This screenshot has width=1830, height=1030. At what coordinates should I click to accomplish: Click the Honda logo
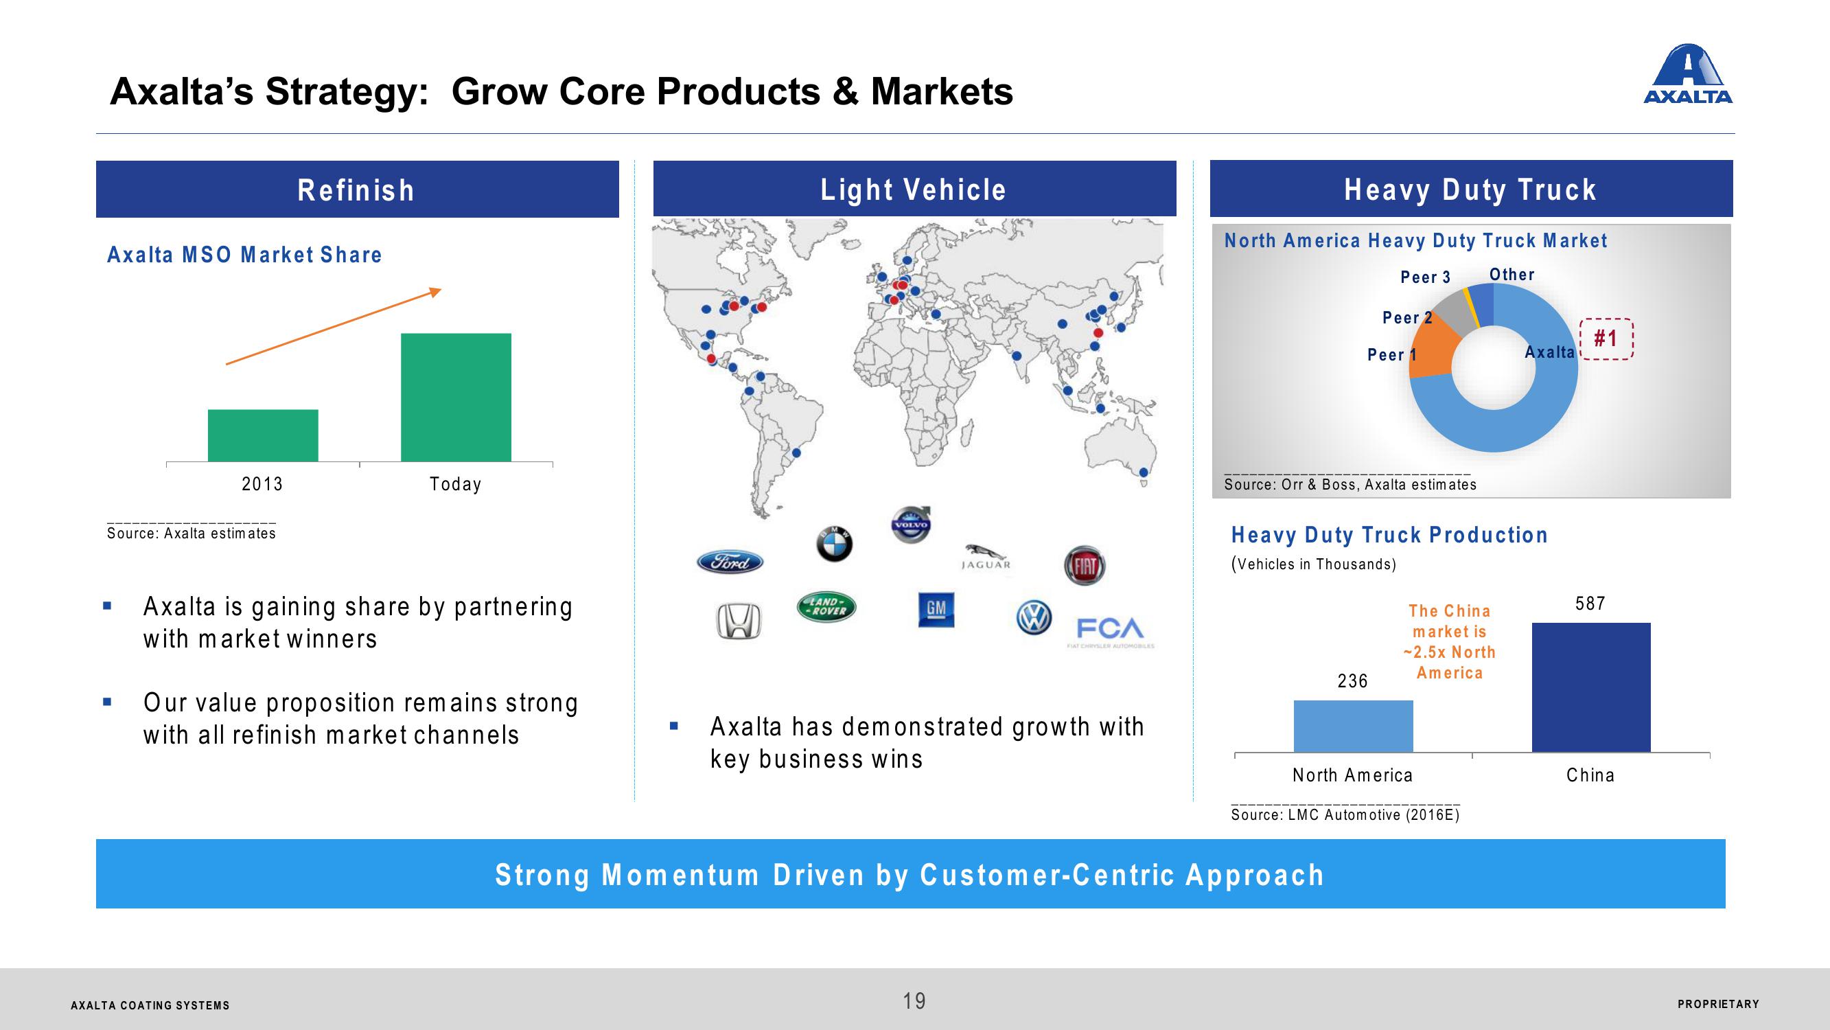click(x=738, y=621)
